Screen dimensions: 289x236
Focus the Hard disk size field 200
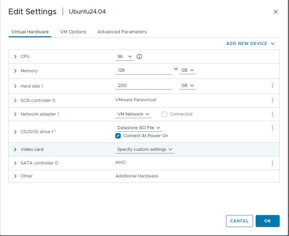coord(144,86)
